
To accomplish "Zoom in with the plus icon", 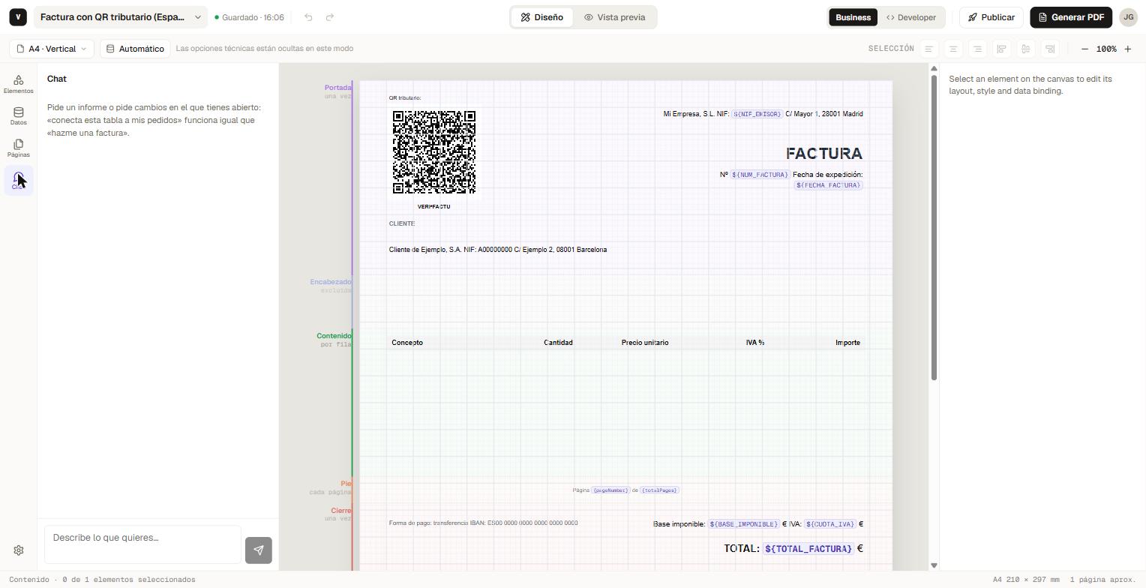I will (x=1127, y=49).
